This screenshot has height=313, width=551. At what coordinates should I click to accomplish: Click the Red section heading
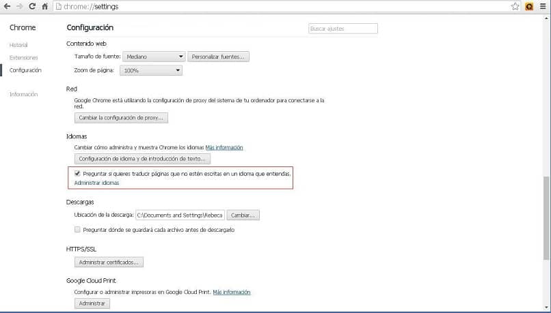tap(72, 89)
